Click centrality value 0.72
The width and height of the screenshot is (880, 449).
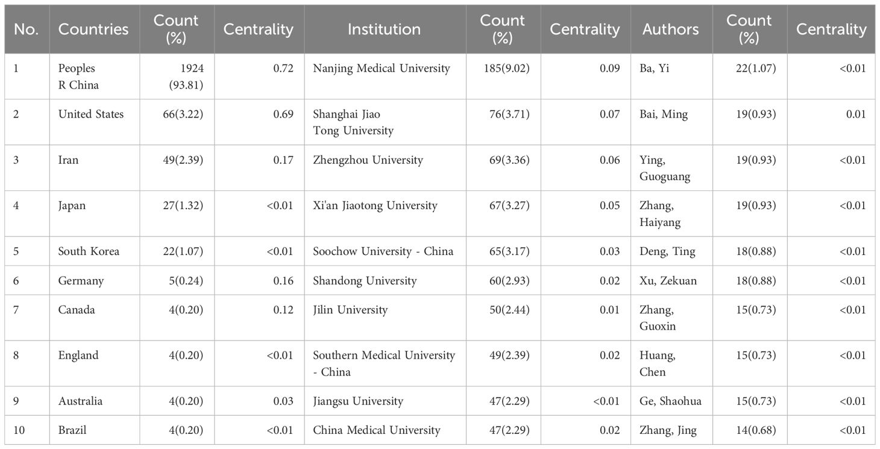click(x=283, y=68)
